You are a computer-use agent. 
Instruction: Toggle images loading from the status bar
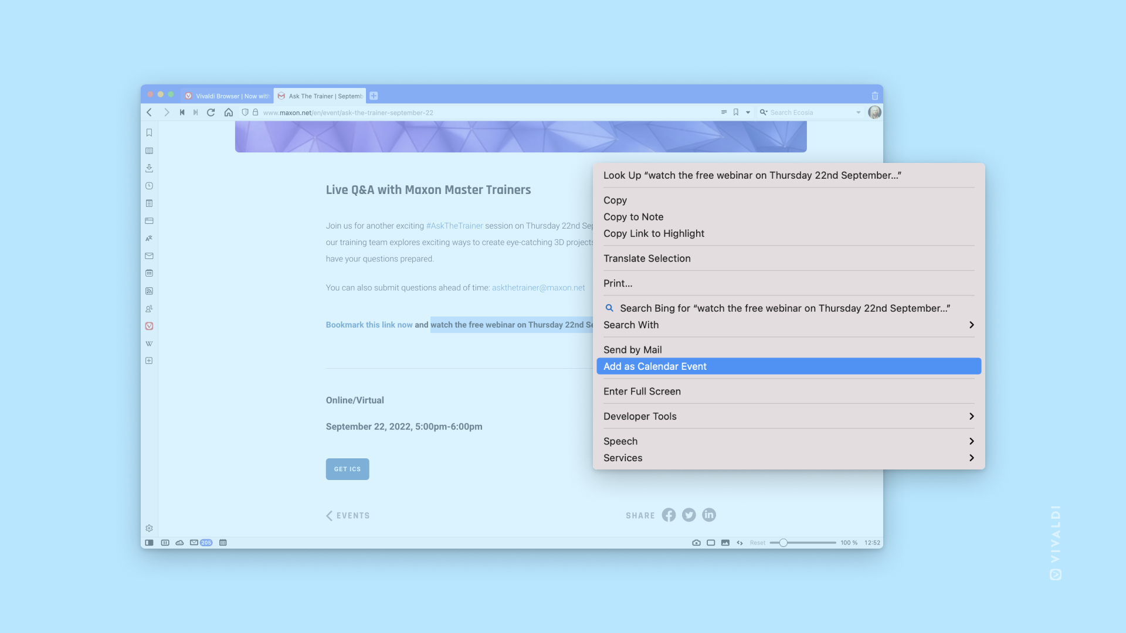click(725, 542)
